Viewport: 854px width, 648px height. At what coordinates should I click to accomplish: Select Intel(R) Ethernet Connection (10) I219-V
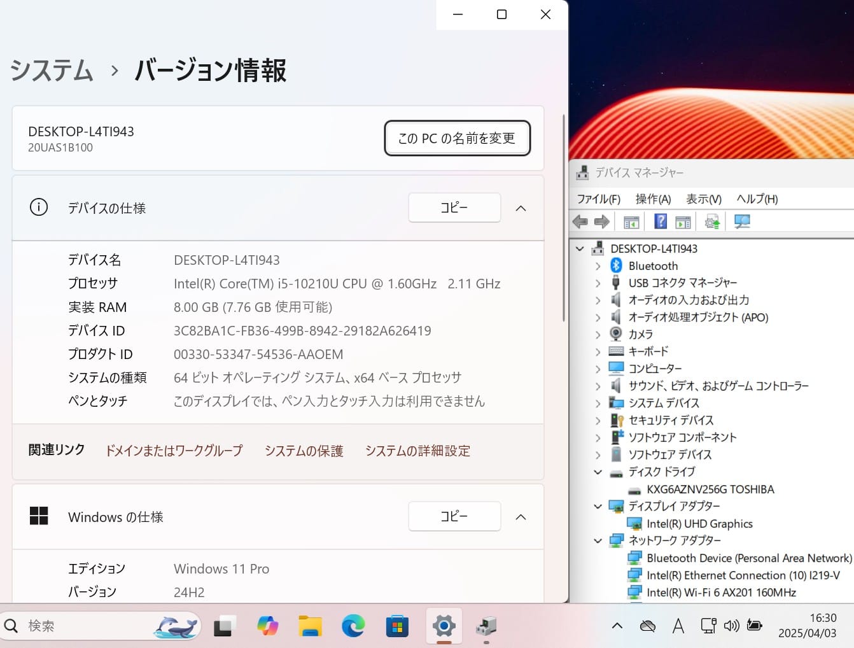(743, 575)
